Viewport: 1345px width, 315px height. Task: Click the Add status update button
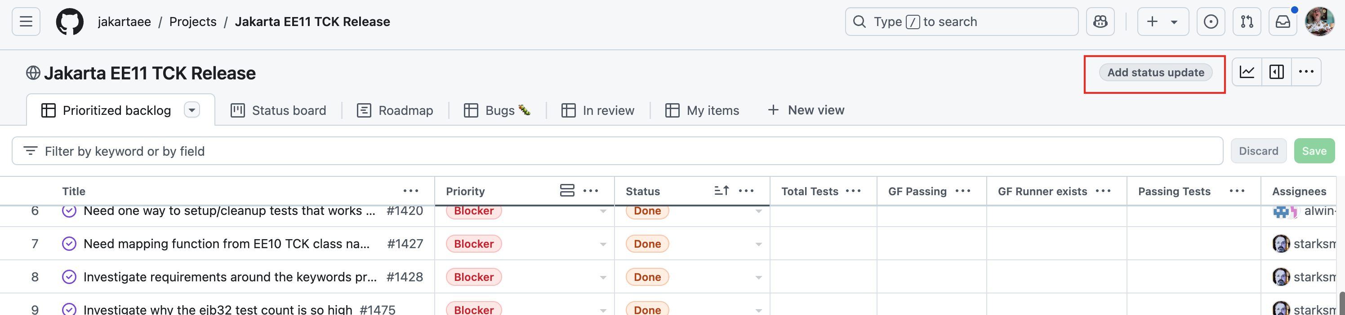[1155, 73]
